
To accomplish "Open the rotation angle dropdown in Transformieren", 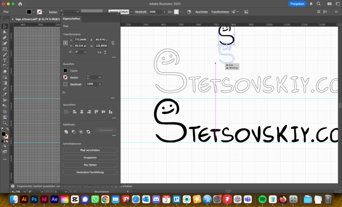I will coord(85,52).
